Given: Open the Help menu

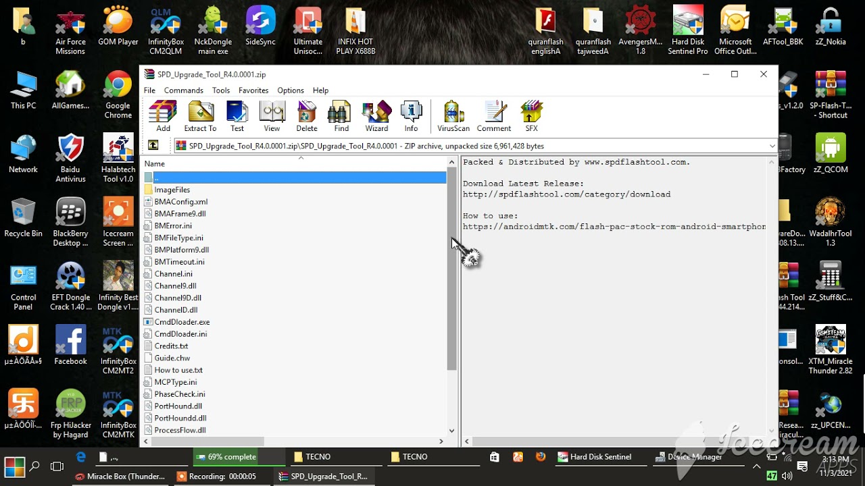Looking at the screenshot, I should [x=320, y=90].
